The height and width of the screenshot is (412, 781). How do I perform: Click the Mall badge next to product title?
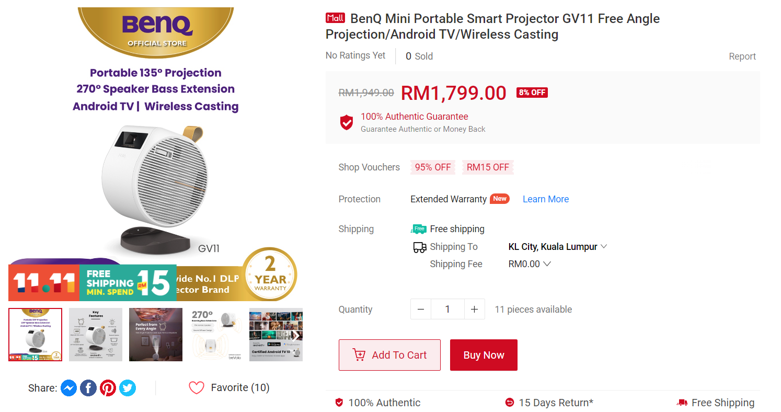335,17
